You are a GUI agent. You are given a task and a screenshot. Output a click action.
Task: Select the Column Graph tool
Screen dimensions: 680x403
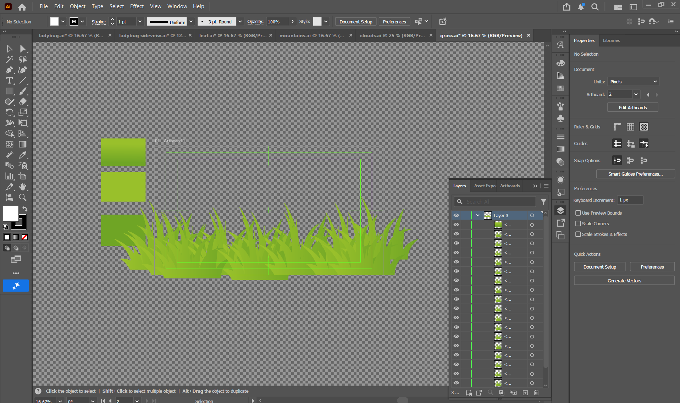point(10,176)
